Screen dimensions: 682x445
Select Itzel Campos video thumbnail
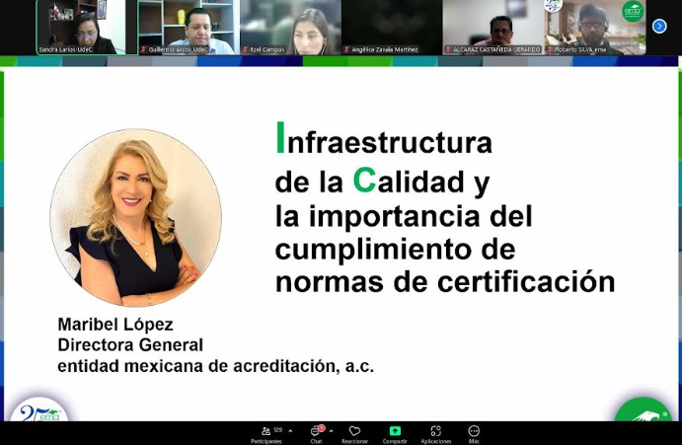coord(288,27)
